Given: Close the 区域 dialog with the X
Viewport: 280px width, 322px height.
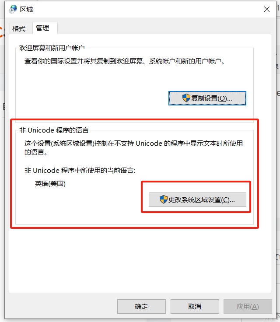Looking at the screenshot, I should click(266, 9).
